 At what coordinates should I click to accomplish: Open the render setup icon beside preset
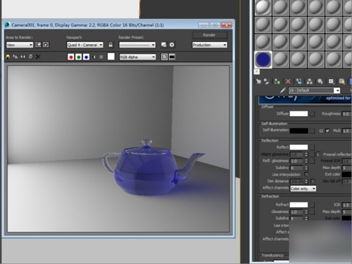coord(164,45)
